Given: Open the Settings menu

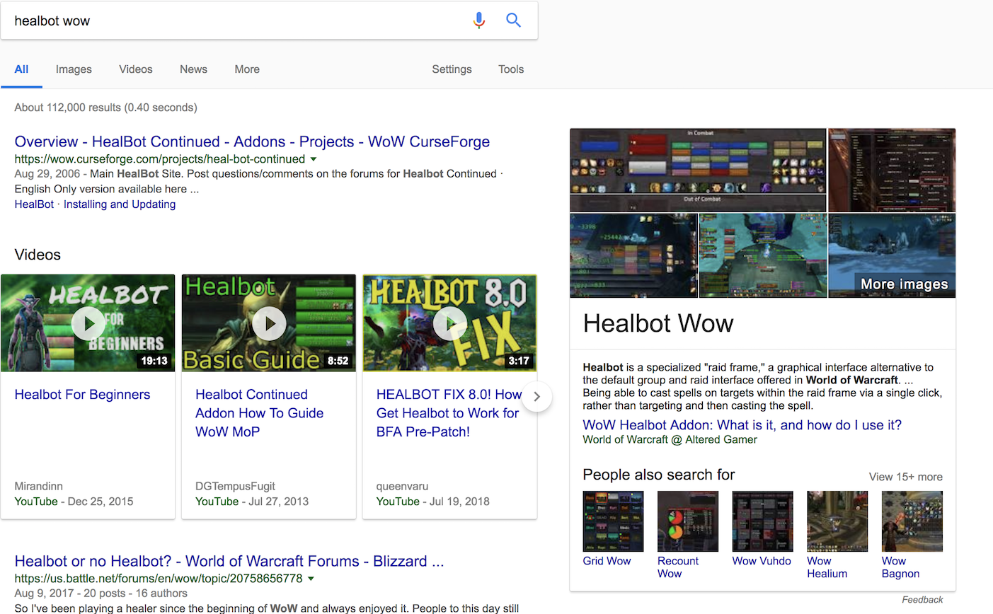Looking at the screenshot, I should tap(452, 69).
